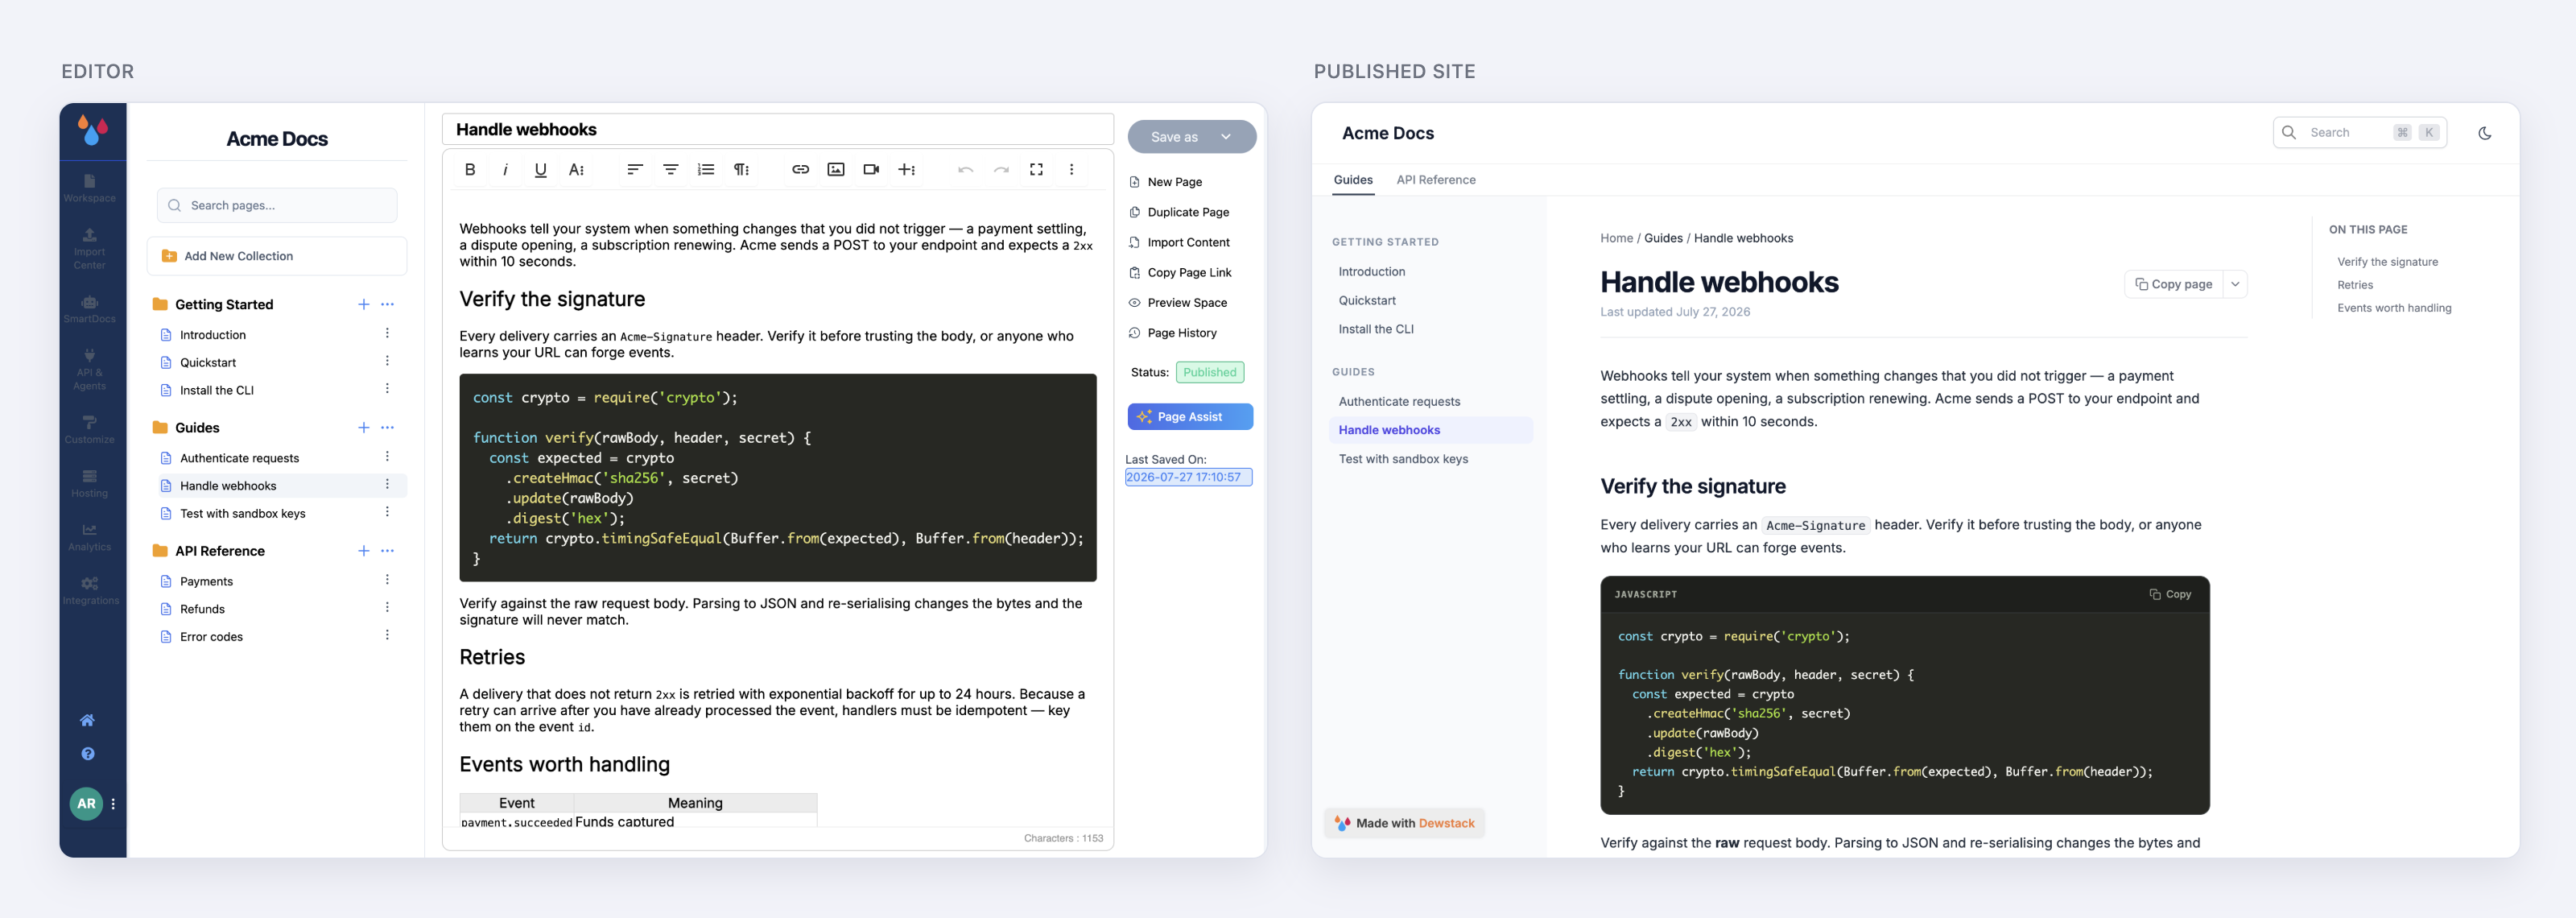Open the insert-more plus icon
This screenshot has height=918, width=2576.
[906, 170]
